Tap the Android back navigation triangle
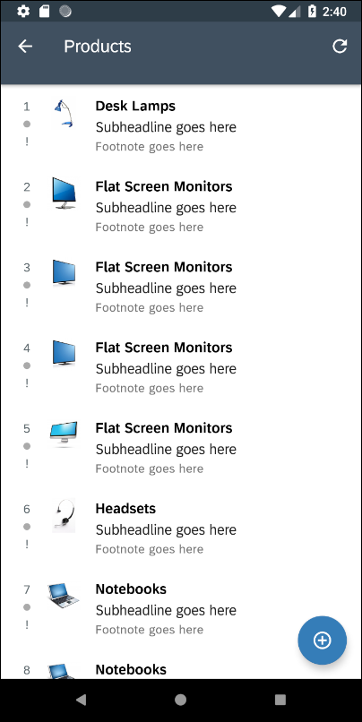 click(81, 700)
